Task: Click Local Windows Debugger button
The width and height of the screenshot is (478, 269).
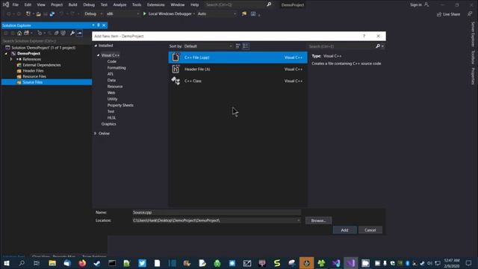Action: pos(170,13)
